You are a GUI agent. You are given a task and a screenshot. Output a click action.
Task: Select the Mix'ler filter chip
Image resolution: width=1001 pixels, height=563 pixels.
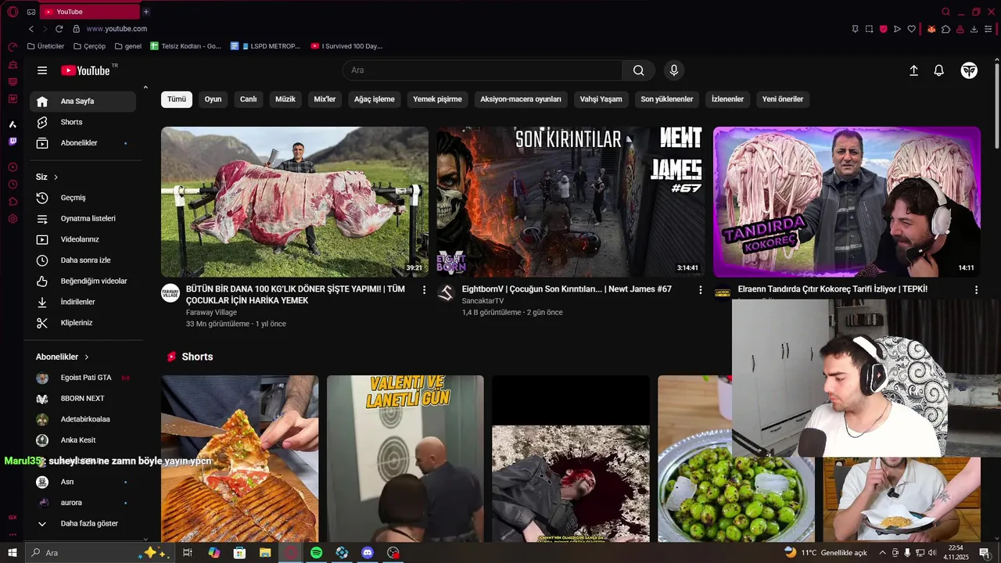pos(325,99)
